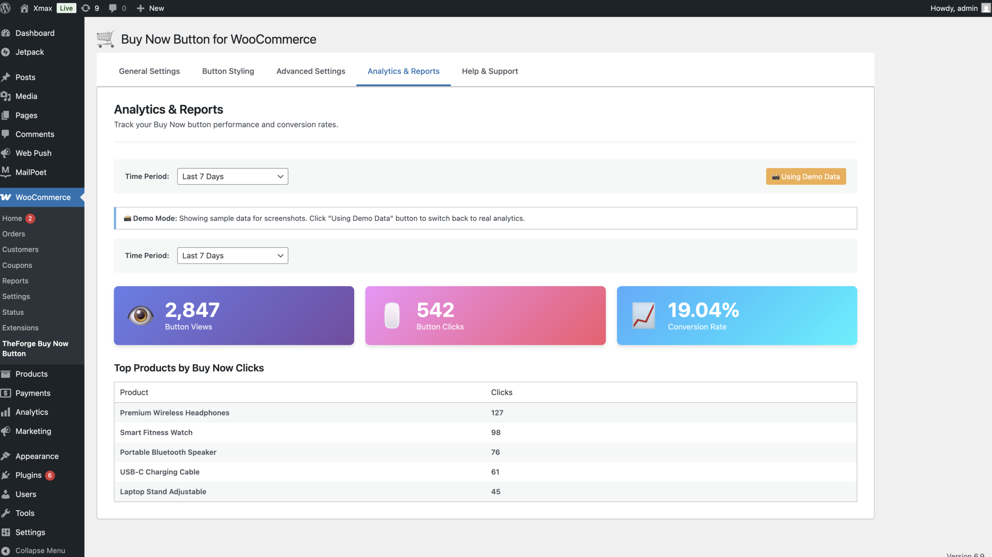This screenshot has height=557, width=992.
Task: Open Jetpack from the sidebar
Action: click(x=6, y=52)
